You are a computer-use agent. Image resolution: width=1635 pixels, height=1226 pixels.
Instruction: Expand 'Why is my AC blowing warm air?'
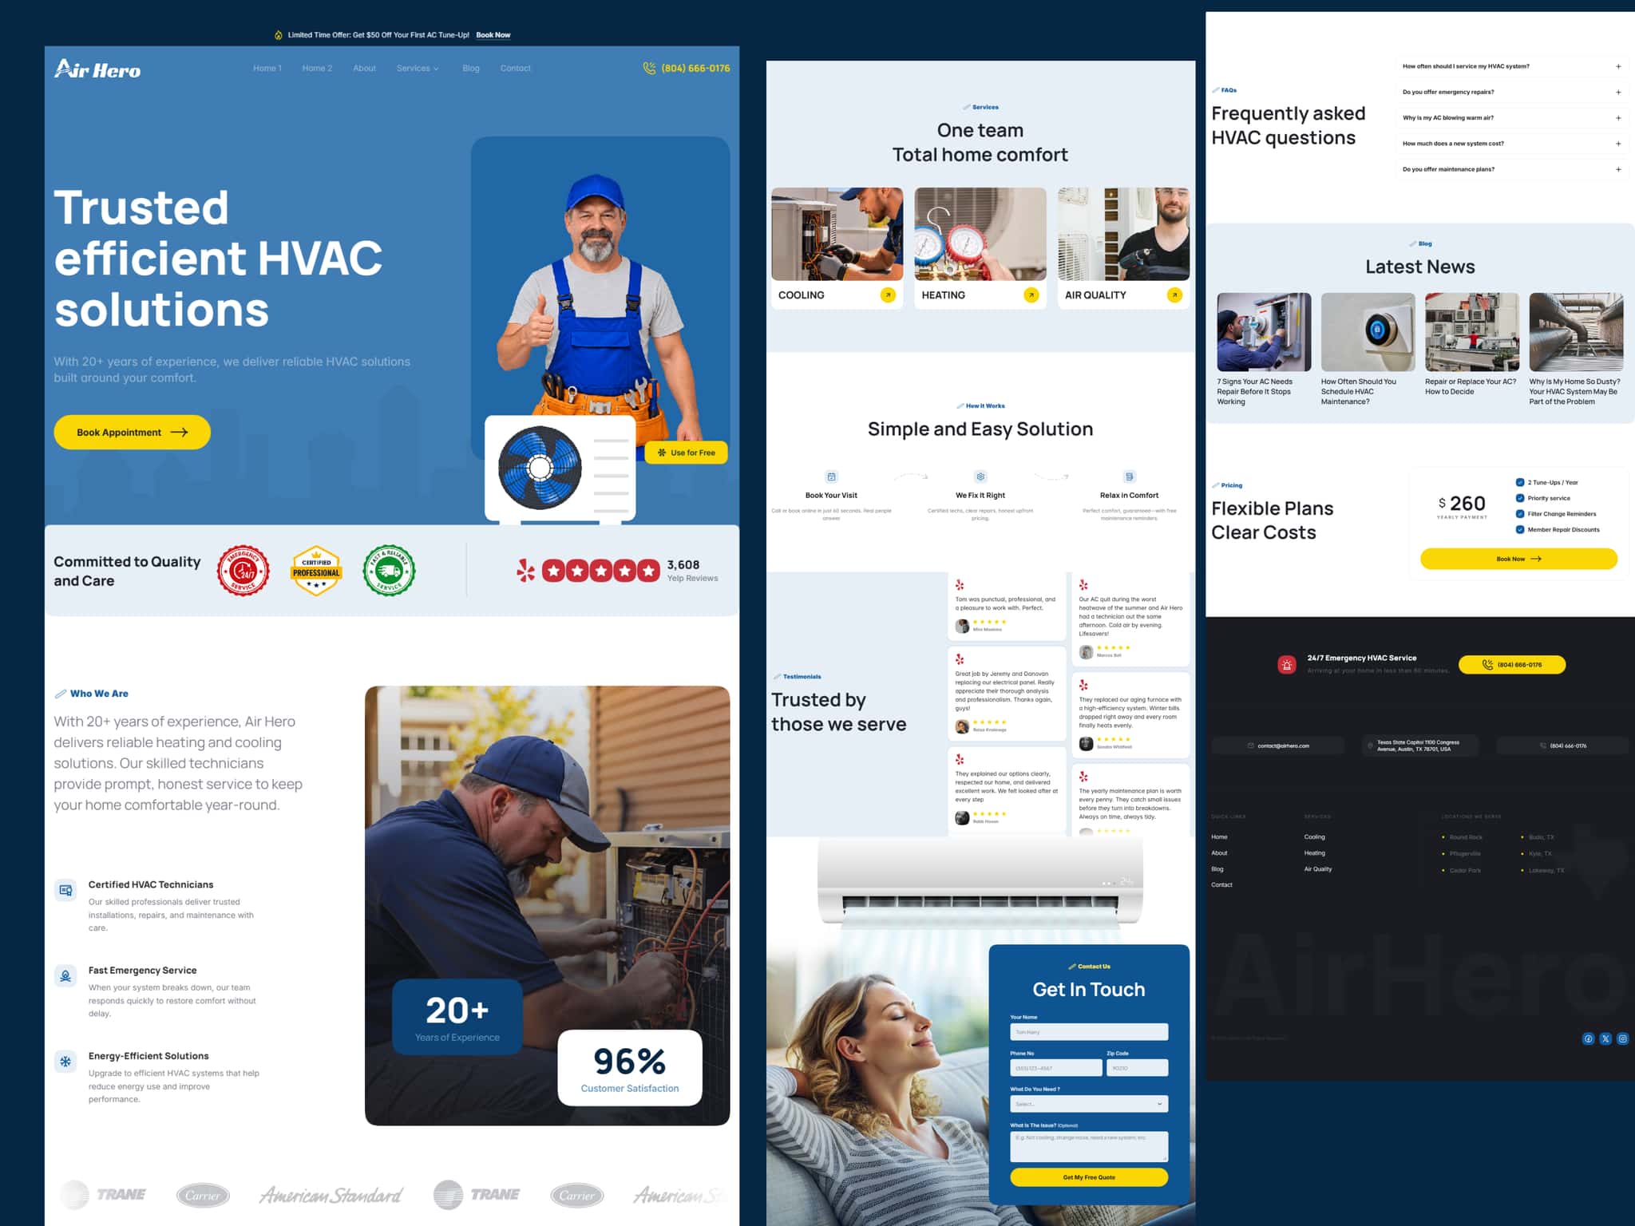tap(1512, 117)
